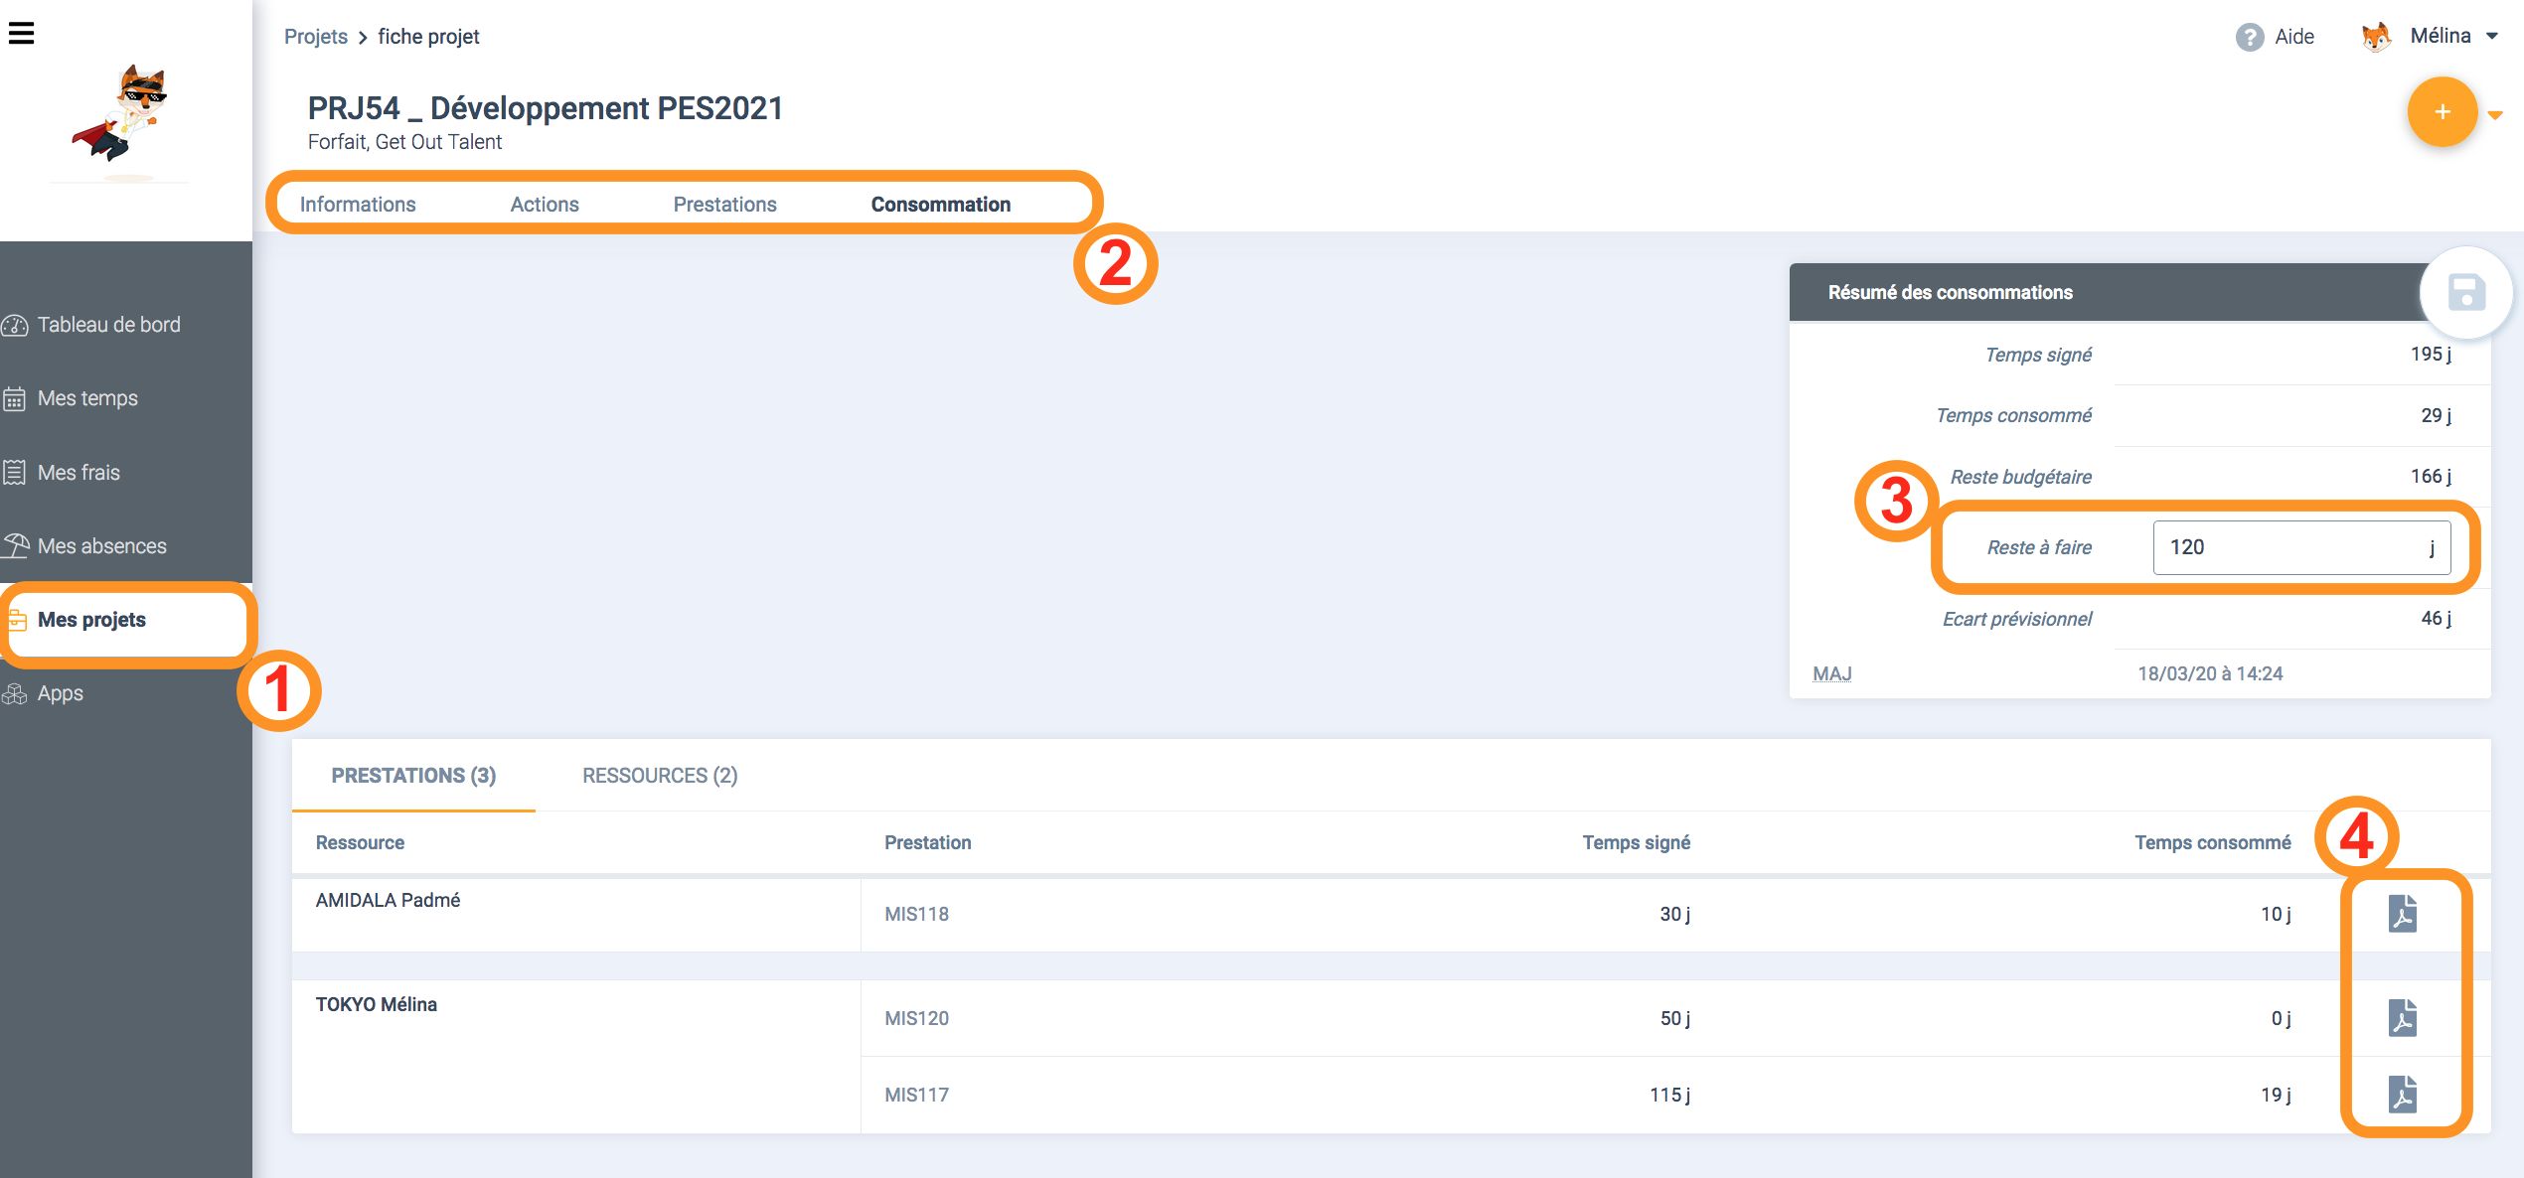2524x1178 pixels.
Task: Click the MIS120 prestation link
Action: point(916,1019)
